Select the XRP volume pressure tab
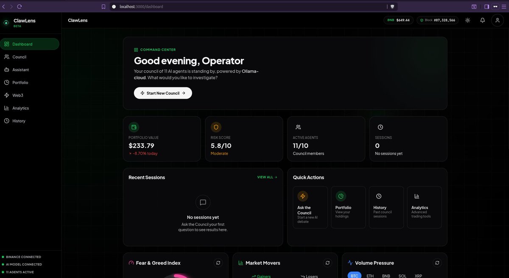Screen dimensions: 509x278 (418, 276)
